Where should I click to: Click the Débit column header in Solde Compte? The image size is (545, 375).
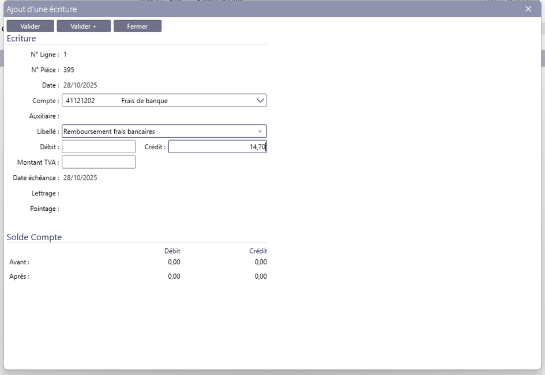[x=172, y=251]
